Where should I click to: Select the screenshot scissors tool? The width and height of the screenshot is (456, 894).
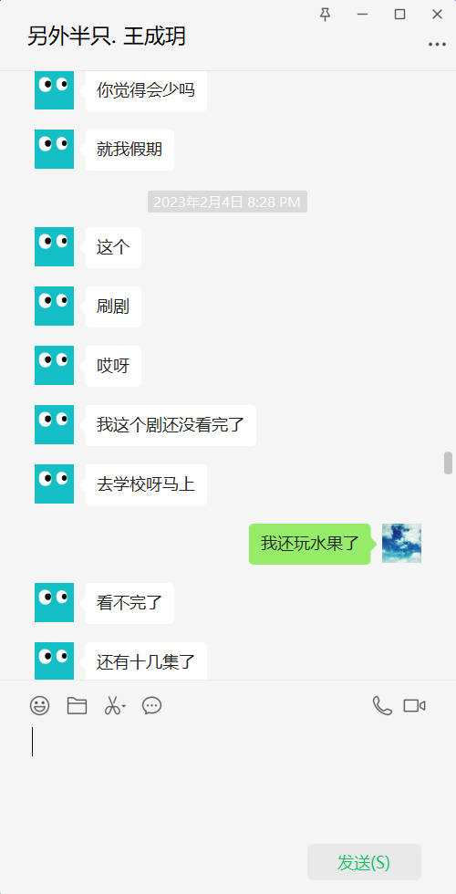click(112, 706)
